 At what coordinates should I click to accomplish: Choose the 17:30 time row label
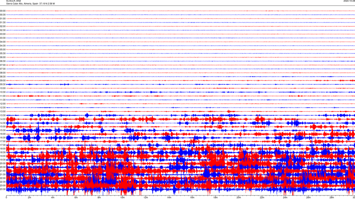(3, 145)
